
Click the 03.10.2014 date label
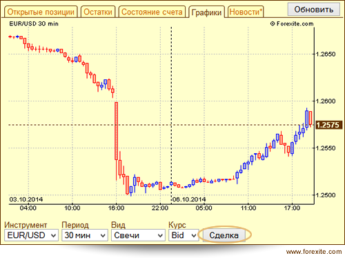tap(26, 199)
